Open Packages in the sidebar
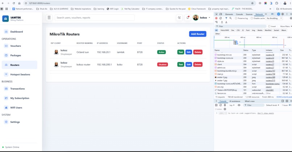This screenshot has height=152, width=292. click(x=16, y=55)
